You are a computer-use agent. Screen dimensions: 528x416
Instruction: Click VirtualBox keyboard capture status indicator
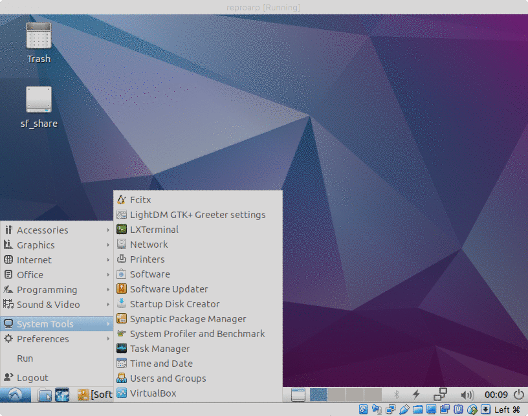[485, 410]
